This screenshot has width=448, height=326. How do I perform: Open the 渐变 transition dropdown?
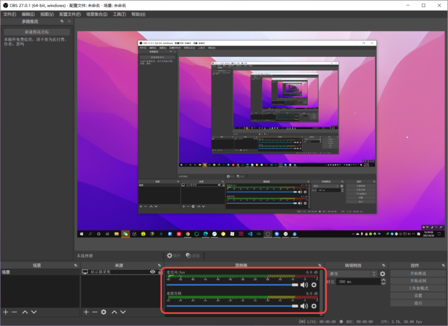tap(352, 274)
